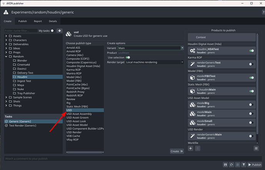Screen dimensions: 265x170
Task: Click the publish type list horizontal scrollbar
Action: (85, 152)
